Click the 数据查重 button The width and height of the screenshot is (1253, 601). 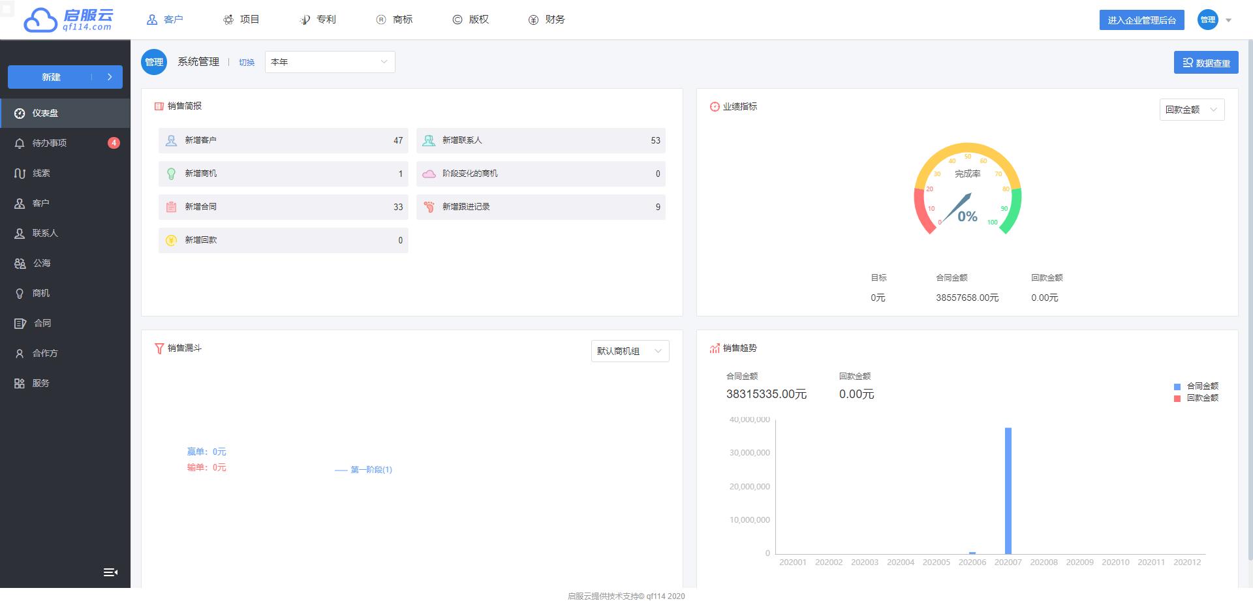pyautogui.click(x=1206, y=63)
